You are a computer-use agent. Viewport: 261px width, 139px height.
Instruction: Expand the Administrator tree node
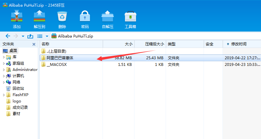point(4,70)
